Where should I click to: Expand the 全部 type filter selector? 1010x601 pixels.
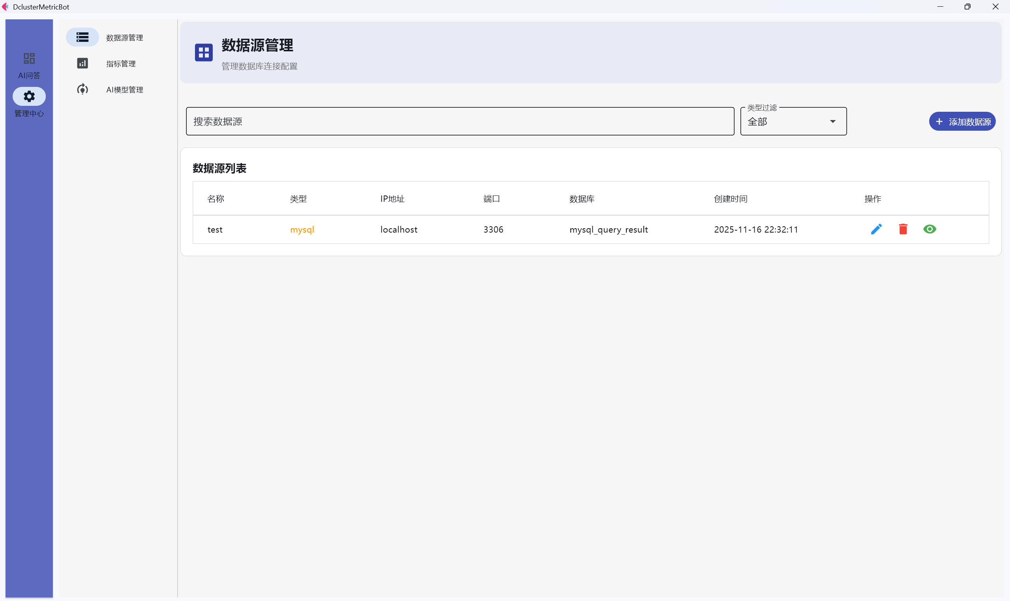click(792, 121)
